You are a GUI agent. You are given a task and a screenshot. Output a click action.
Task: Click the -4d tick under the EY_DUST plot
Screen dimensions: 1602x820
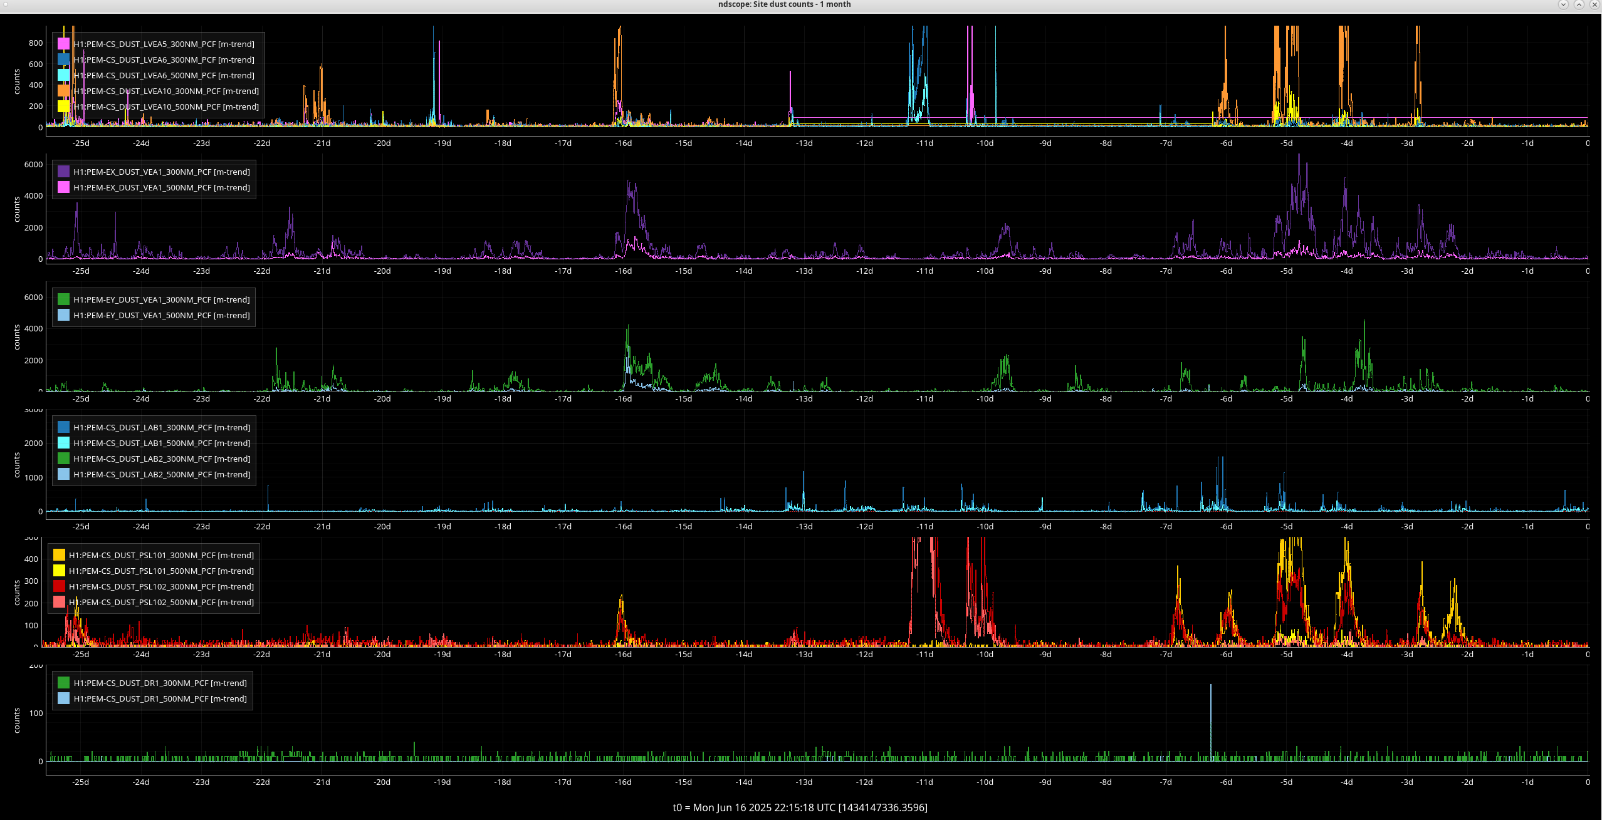click(1347, 399)
